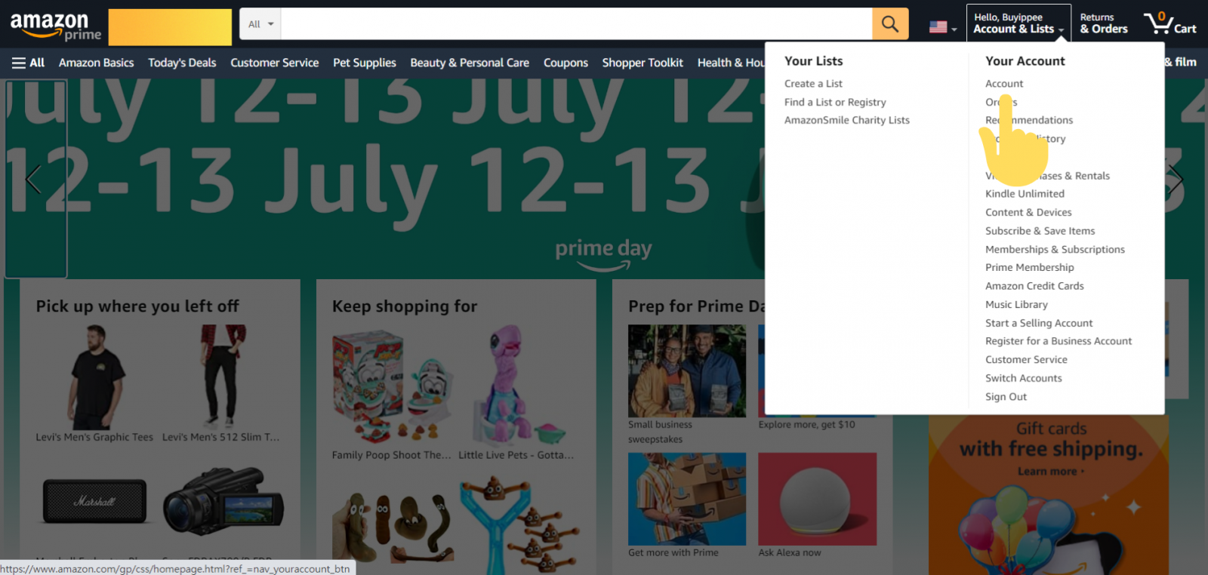The width and height of the screenshot is (1208, 575).
Task: Choose Create a List
Action: click(813, 84)
